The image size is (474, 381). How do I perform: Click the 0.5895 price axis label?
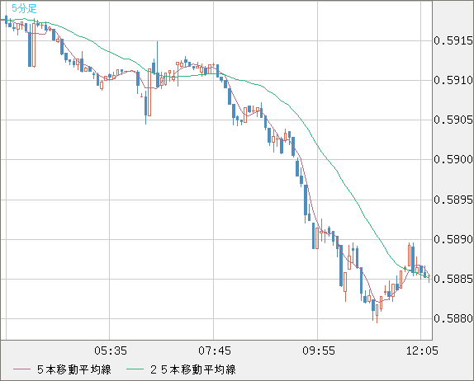[453, 200]
